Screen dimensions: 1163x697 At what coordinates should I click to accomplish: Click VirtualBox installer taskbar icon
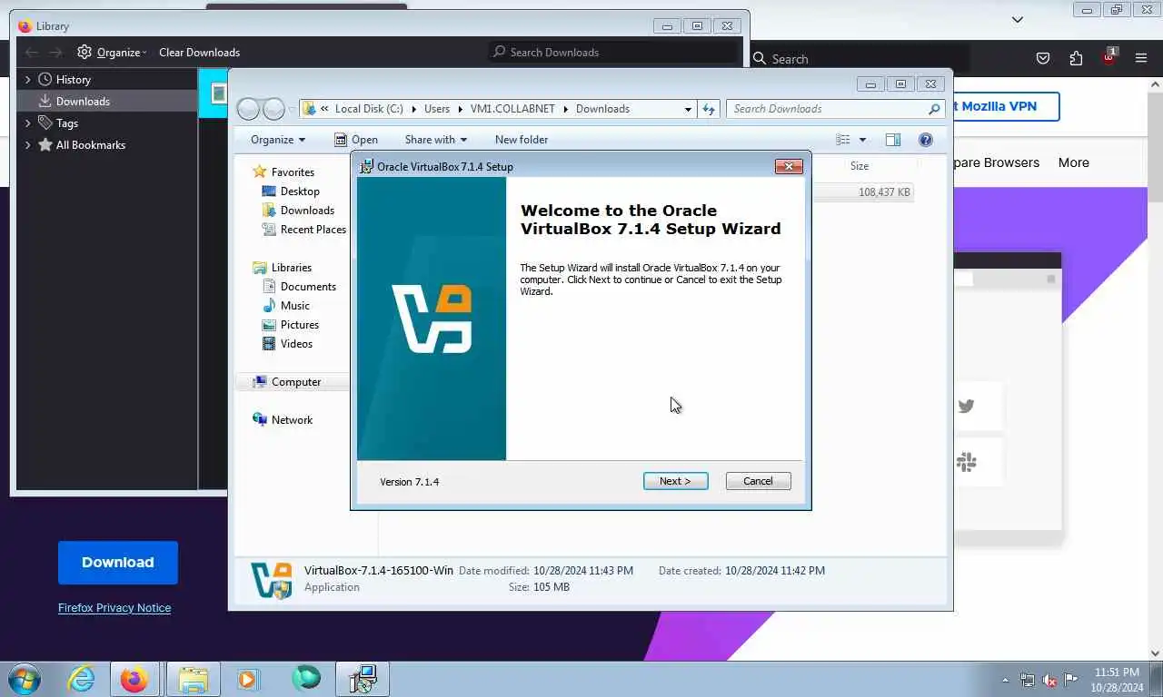click(x=363, y=679)
